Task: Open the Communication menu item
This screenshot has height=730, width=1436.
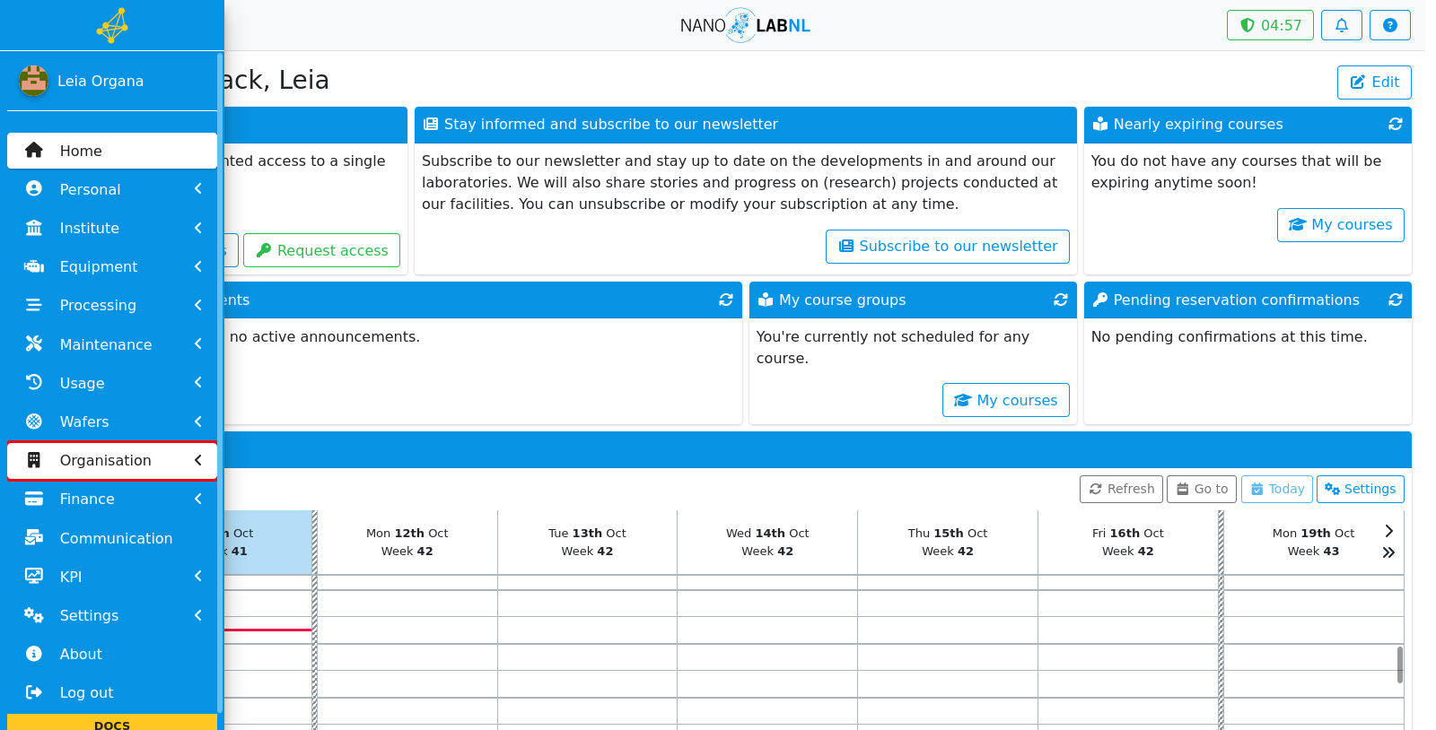Action: pyautogui.click(x=112, y=538)
